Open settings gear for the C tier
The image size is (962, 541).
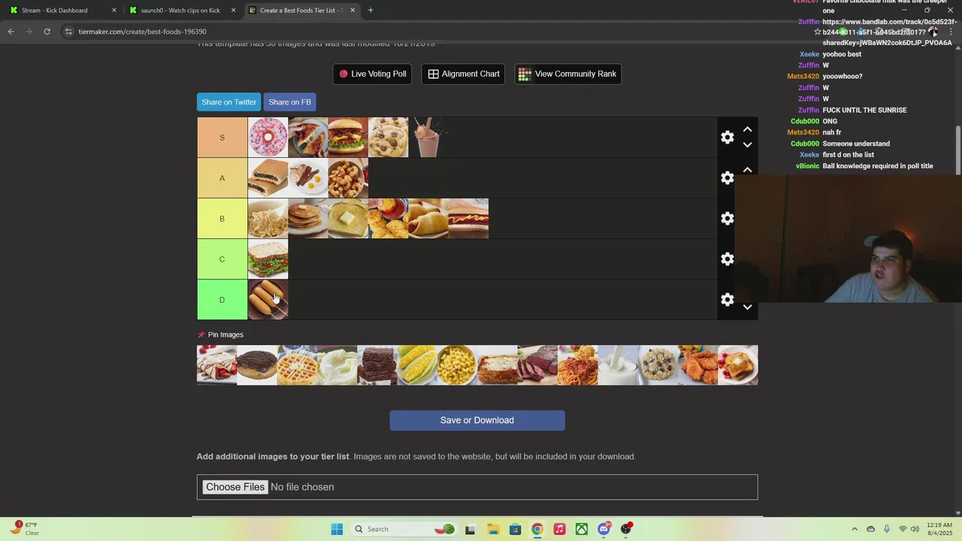click(727, 259)
